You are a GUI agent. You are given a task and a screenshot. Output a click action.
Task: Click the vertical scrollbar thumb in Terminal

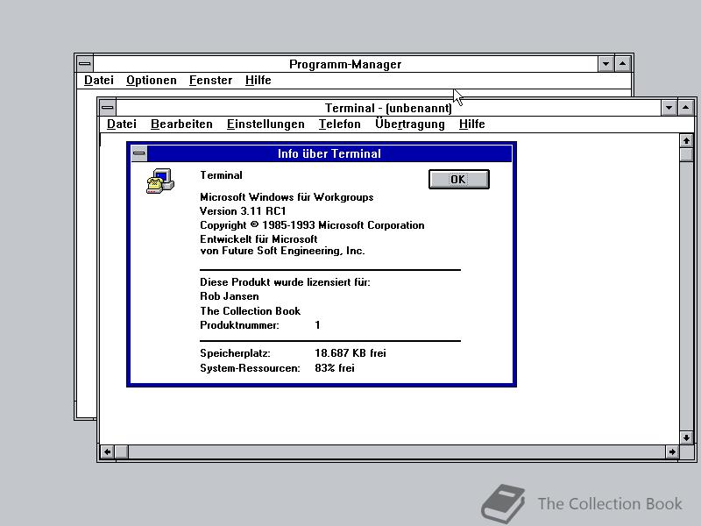686,155
